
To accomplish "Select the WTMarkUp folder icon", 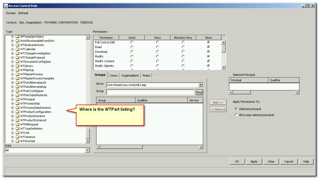I will [x=17, y=70].
